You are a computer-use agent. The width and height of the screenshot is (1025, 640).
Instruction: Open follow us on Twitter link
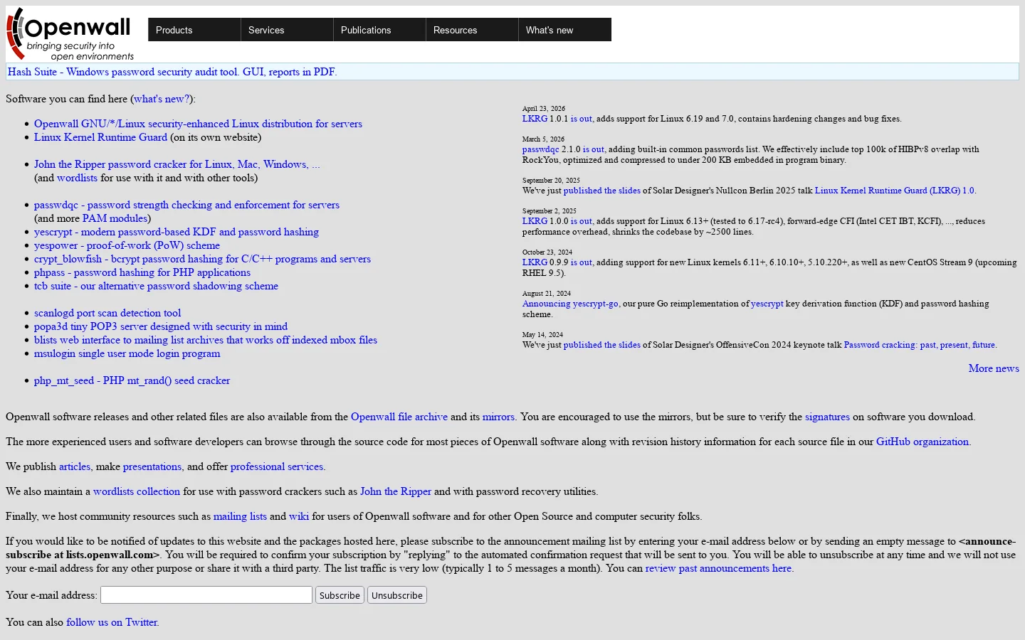112,622
